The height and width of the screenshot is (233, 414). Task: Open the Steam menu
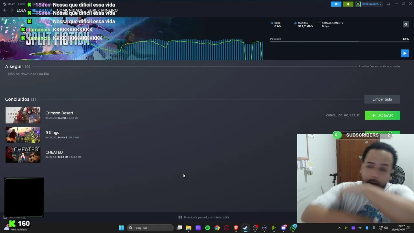tap(9, 4)
